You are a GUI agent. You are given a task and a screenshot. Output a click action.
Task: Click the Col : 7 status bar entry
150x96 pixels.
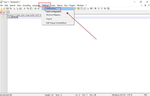tap(85, 95)
